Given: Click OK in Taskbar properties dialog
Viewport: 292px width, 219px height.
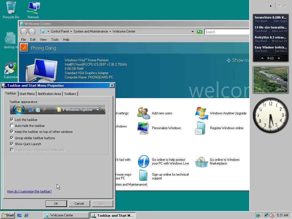Looking at the screenshot, I should point(56,204).
